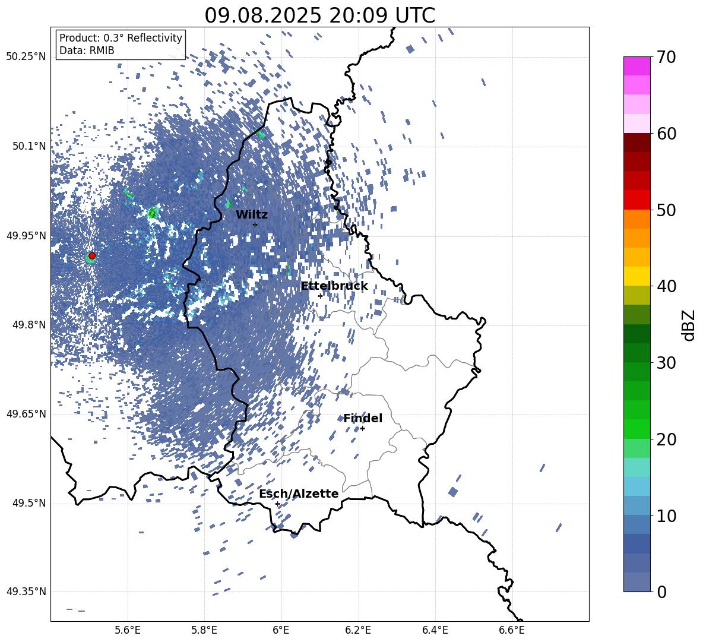Click the 49.5°N latitude label
The image size is (703, 642).
point(28,503)
